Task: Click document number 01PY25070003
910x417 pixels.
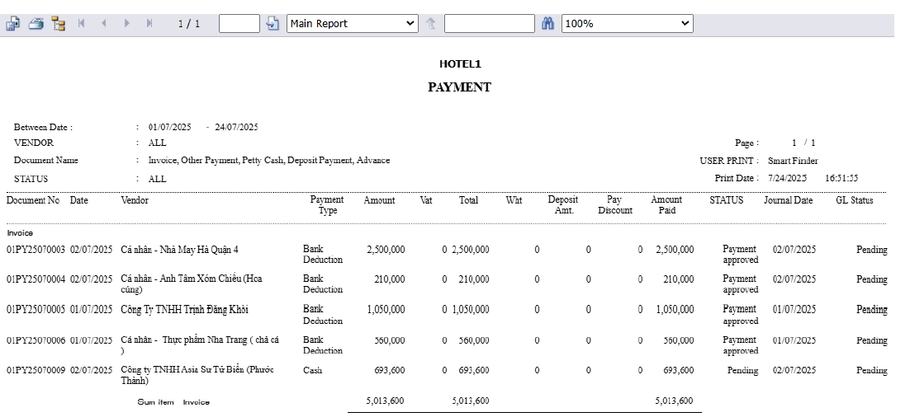Action: click(36, 250)
